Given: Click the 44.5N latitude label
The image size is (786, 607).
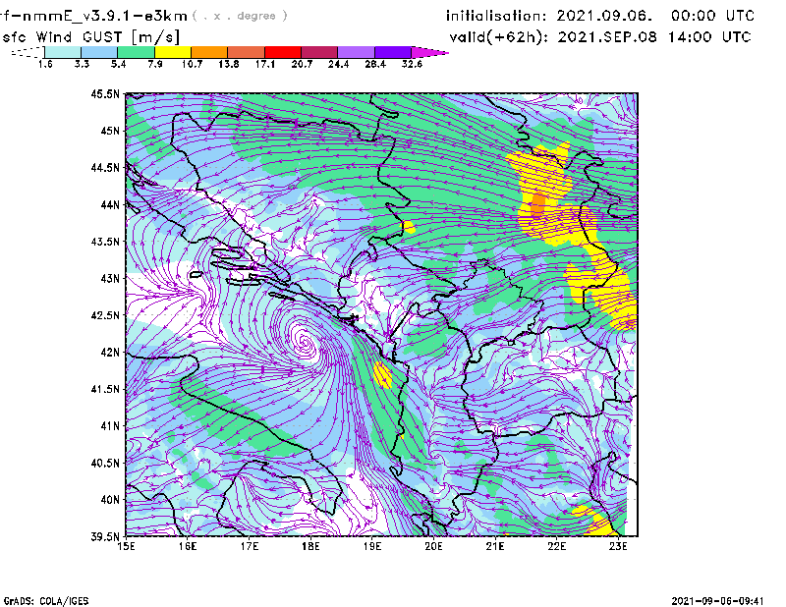Looking at the screenshot, I should pyautogui.click(x=106, y=167).
